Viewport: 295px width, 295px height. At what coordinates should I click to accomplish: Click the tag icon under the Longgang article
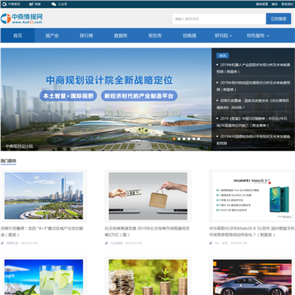[2, 243]
